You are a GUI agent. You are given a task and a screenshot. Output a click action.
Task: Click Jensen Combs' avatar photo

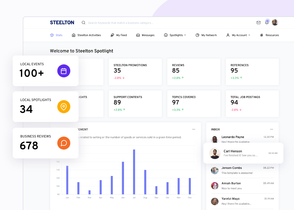coord(215,171)
